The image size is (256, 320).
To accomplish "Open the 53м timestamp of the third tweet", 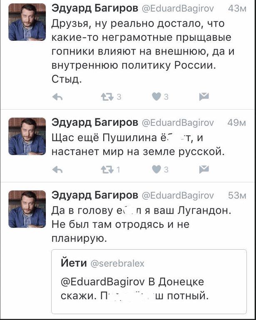I will (237, 196).
